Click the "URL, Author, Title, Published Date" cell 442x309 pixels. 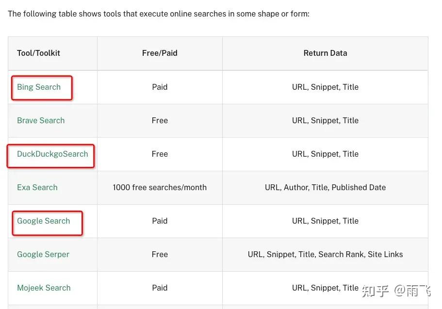(x=325, y=188)
